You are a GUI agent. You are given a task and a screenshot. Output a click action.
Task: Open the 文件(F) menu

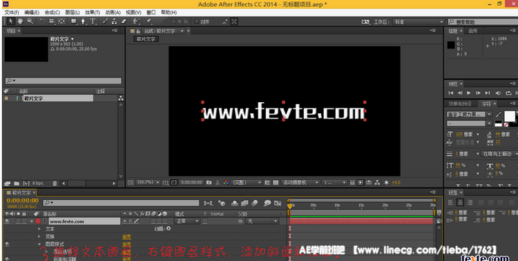(12, 12)
